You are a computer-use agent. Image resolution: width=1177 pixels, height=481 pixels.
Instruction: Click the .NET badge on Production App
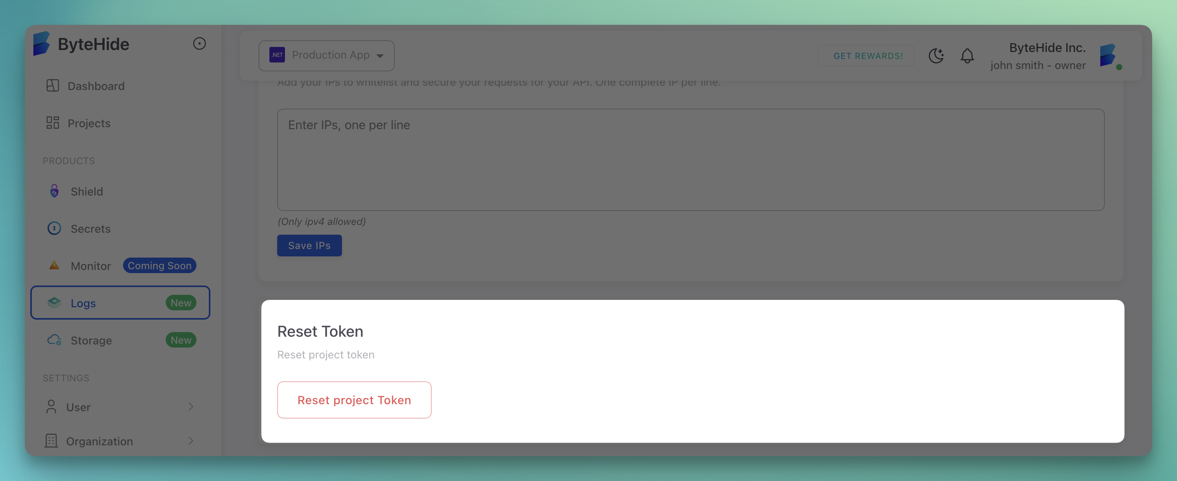tap(276, 55)
